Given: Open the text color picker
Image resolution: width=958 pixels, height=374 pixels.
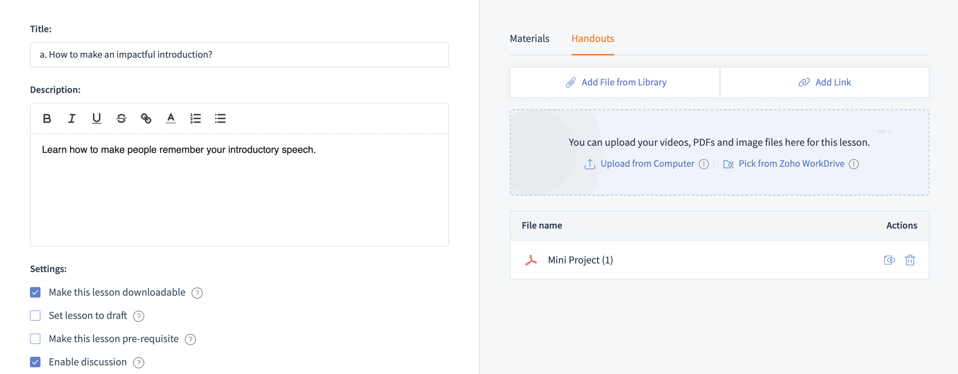Looking at the screenshot, I should (x=171, y=118).
